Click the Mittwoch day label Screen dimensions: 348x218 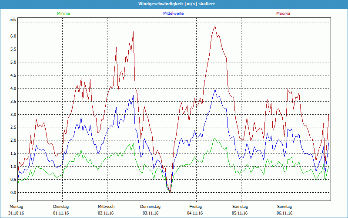pyautogui.click(x=106, y=207)
